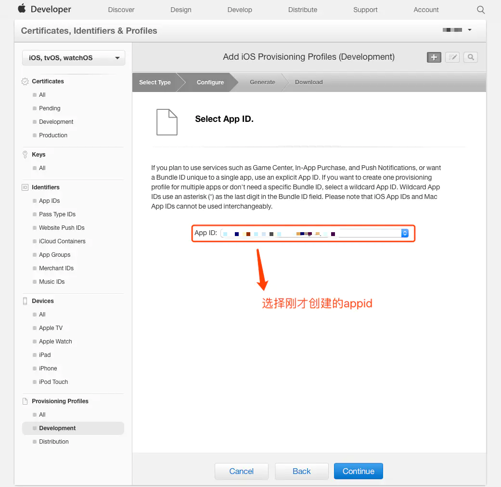Screen dimensions: 501x487
Task: Click the Back button
Action: coord(302,471)
